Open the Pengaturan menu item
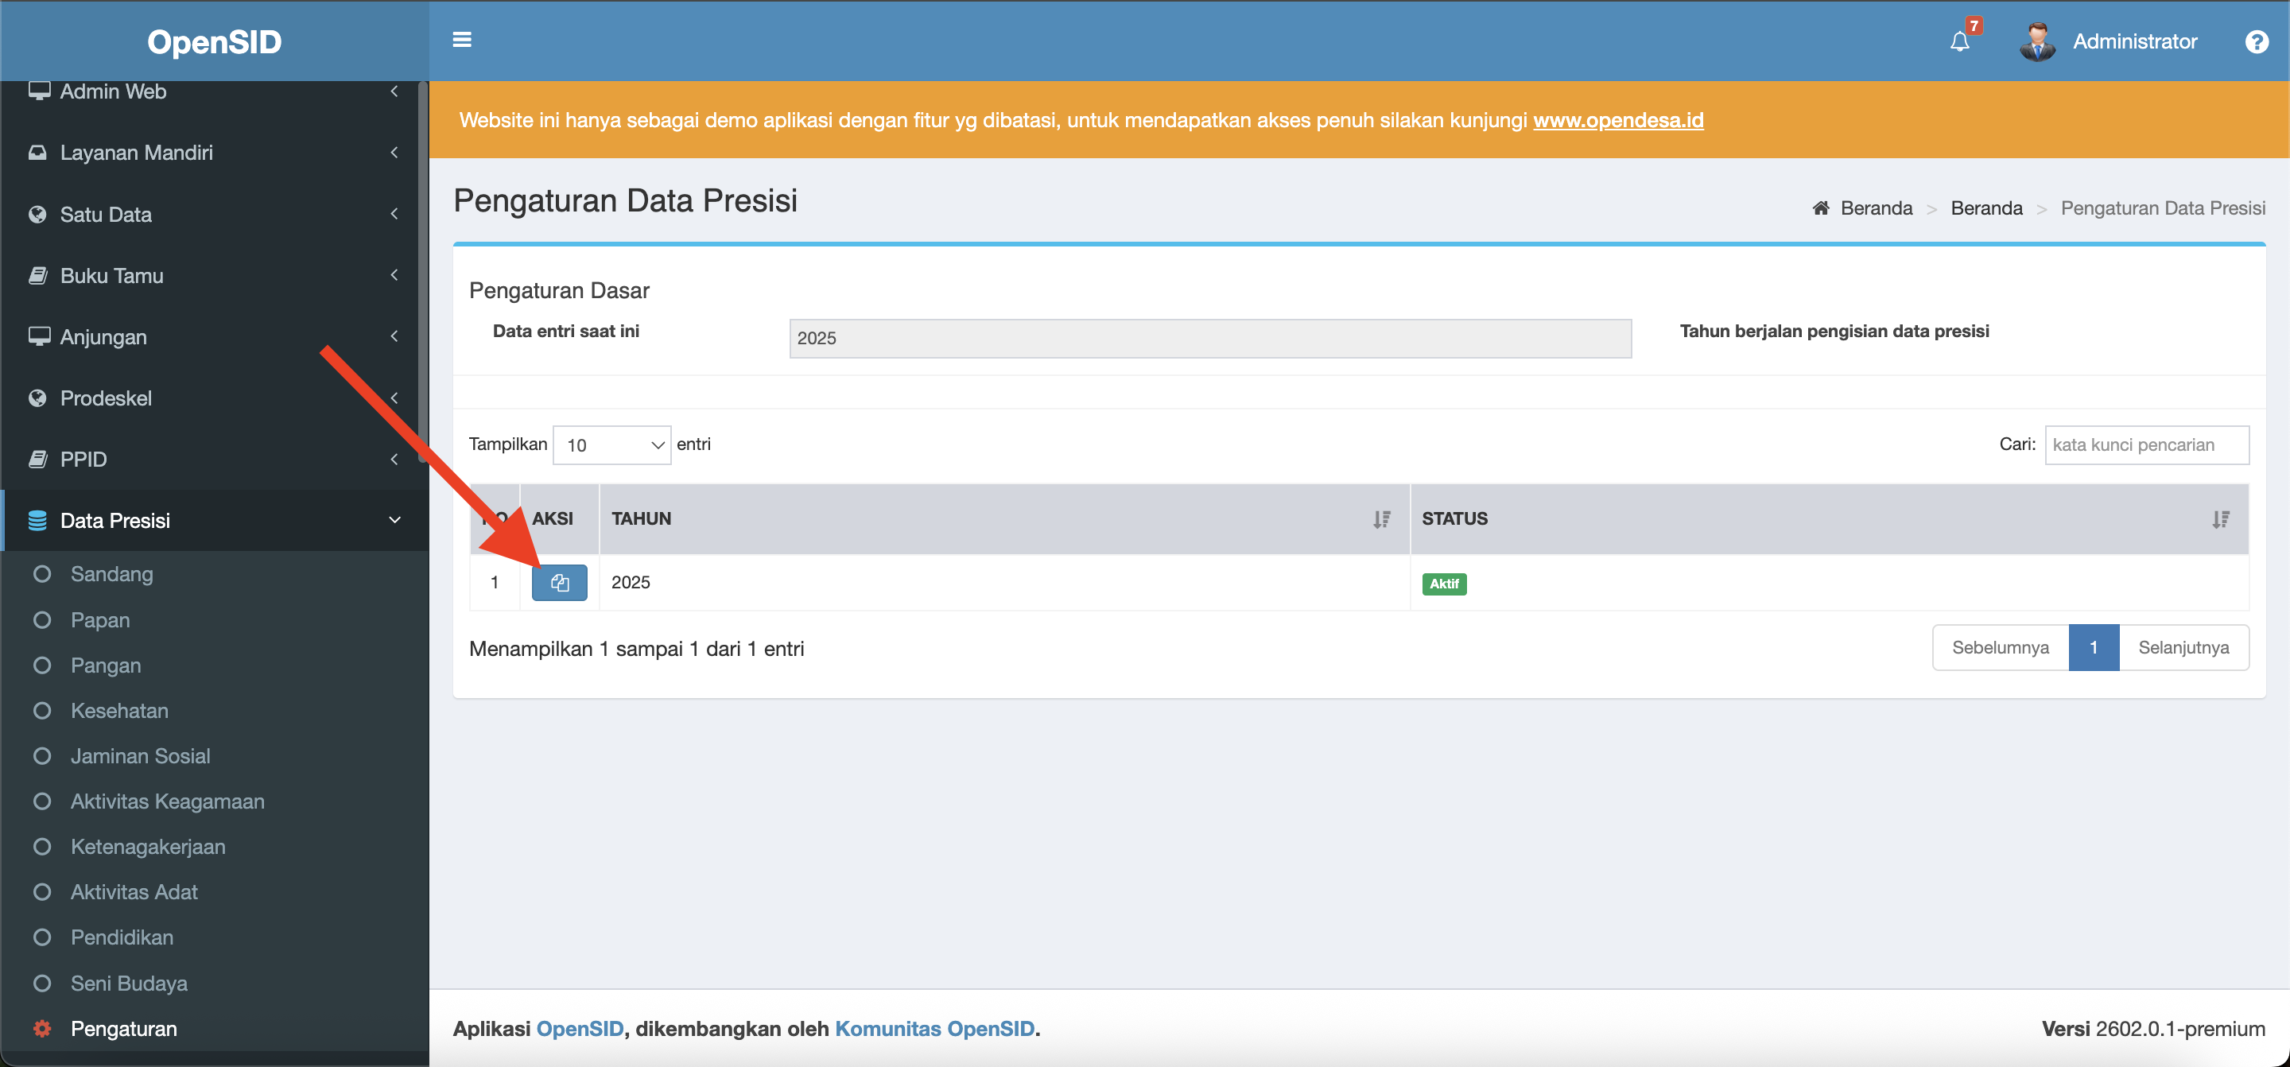The width and height of the screenshot is (2290, 1067). pyautogui.click(x=123, y=1029)
